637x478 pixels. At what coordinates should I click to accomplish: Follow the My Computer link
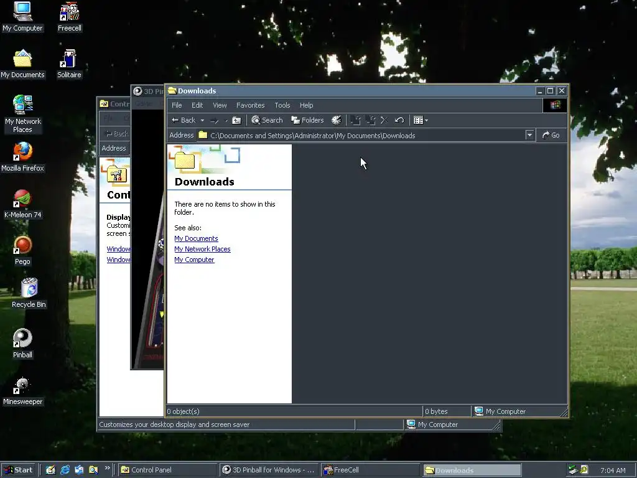(194, 260)
